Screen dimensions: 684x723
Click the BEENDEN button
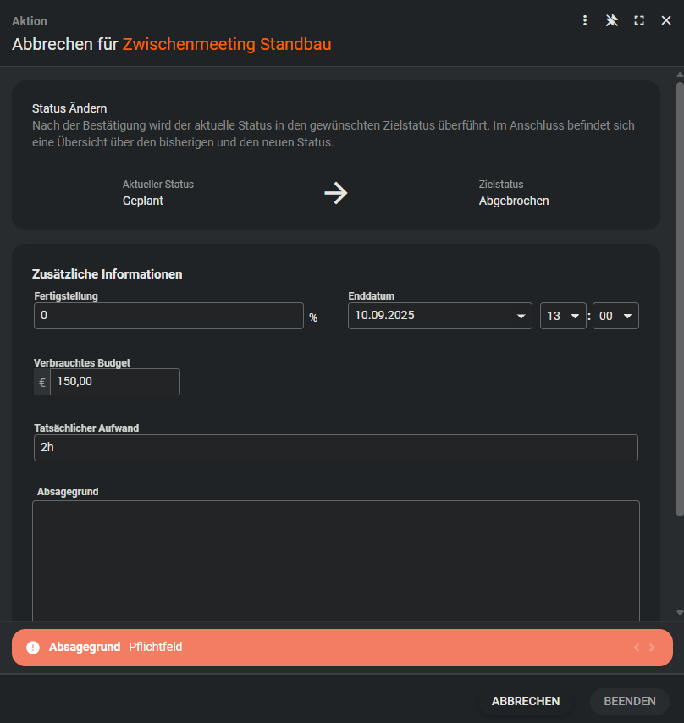point(630,701)
